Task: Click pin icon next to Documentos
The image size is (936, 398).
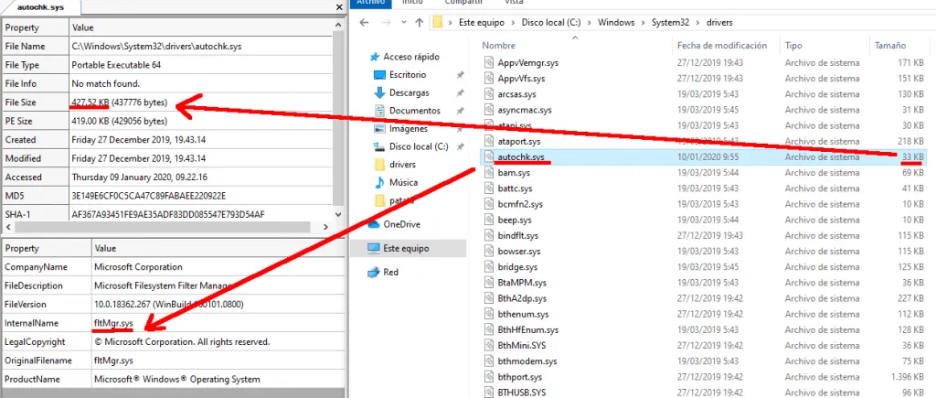Action: 460,111
